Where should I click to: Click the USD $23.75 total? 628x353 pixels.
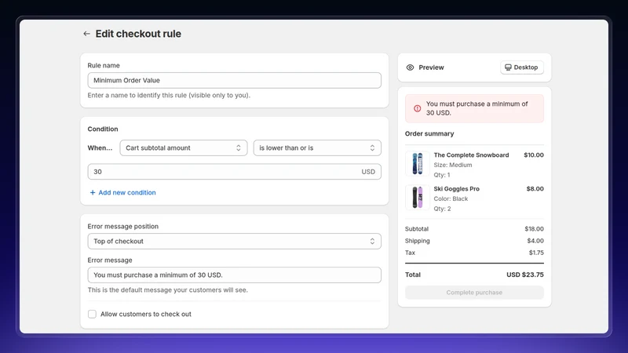pos(525,275)
